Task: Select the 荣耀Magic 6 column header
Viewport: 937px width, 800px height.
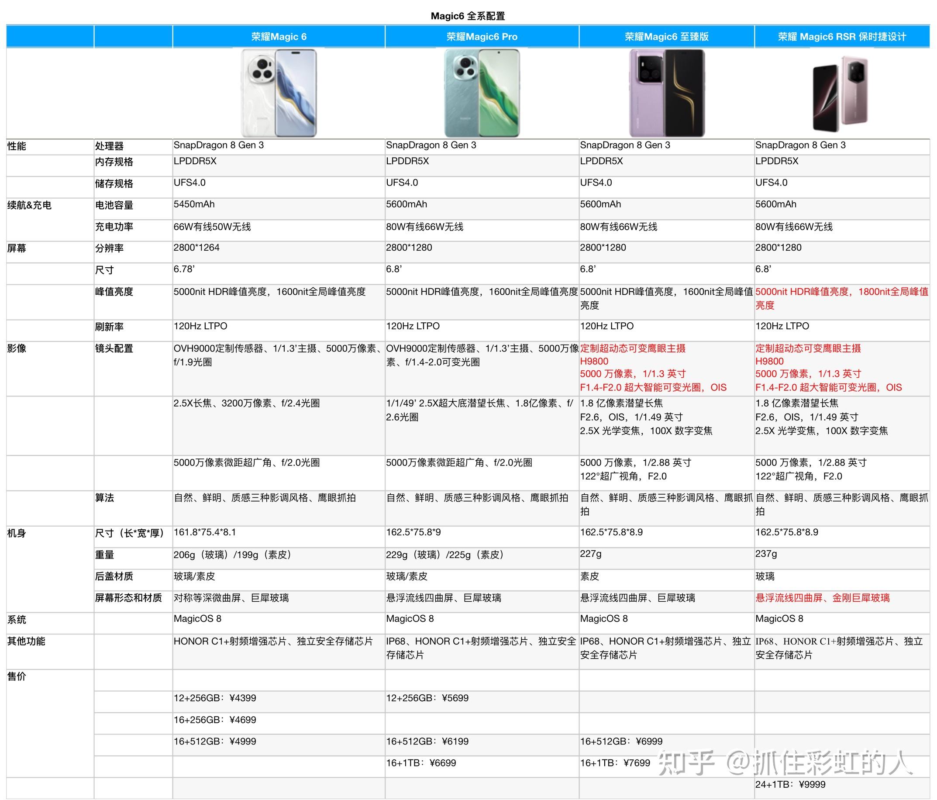Action: tap(279, 37)
